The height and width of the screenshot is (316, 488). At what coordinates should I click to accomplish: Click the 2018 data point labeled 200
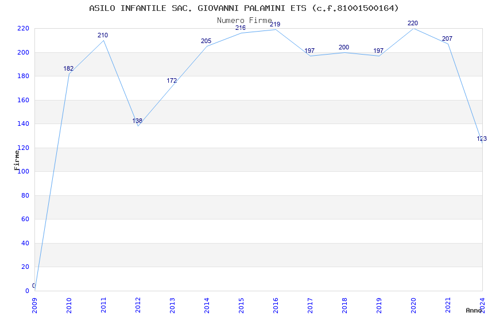click(x=344, y=52)
